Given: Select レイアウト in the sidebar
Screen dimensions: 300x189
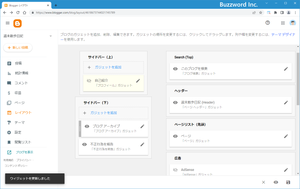Looking at the screenshot, I should pyautogui.click(x=23, y=113).
